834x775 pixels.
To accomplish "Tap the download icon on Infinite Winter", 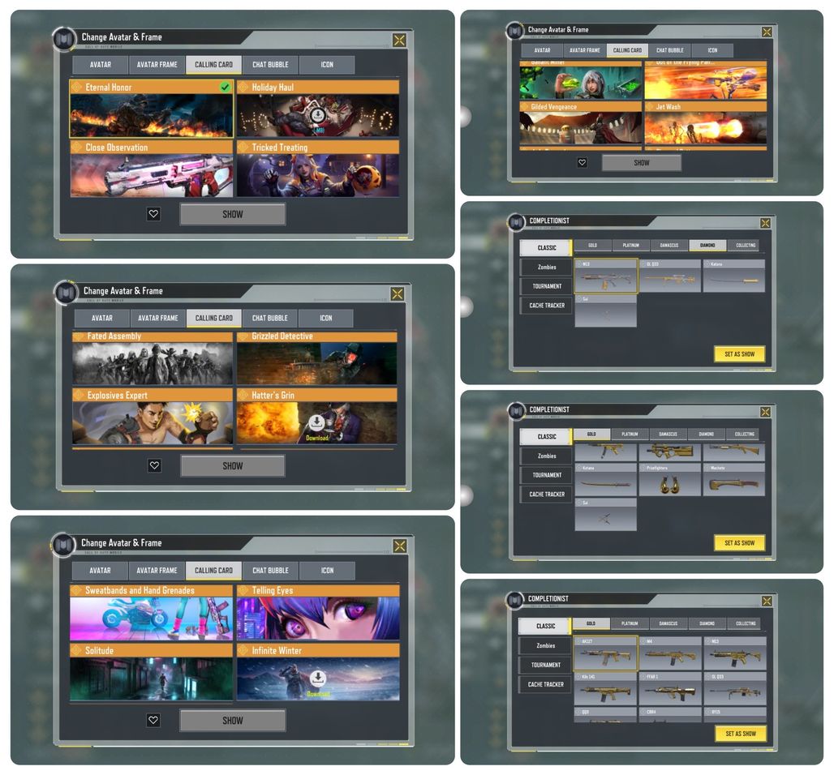I will pyautogui.click(x=317, y=678).
